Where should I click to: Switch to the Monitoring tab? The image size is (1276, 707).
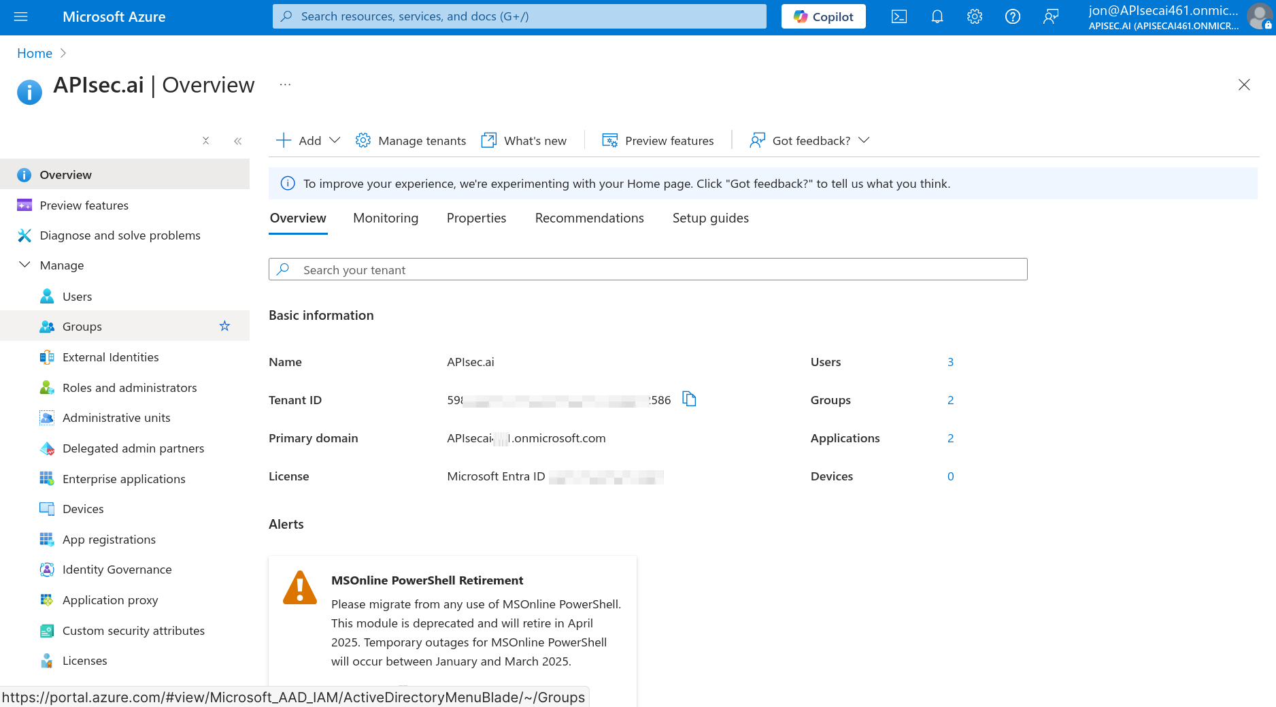click(x=386, y=218)
